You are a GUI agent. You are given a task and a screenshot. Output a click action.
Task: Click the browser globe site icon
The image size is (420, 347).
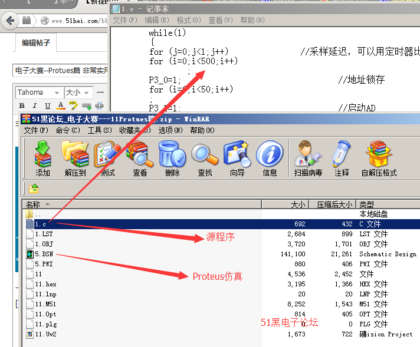(x=45, y=21)
